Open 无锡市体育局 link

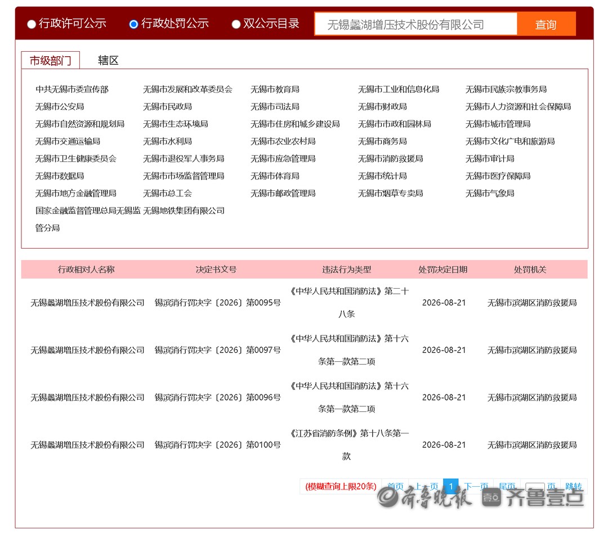click(x=275, y=176)
